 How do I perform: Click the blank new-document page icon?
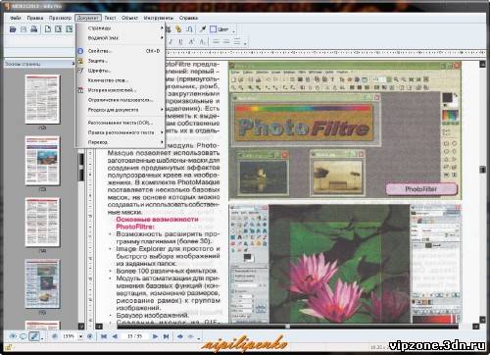[48, 29]
